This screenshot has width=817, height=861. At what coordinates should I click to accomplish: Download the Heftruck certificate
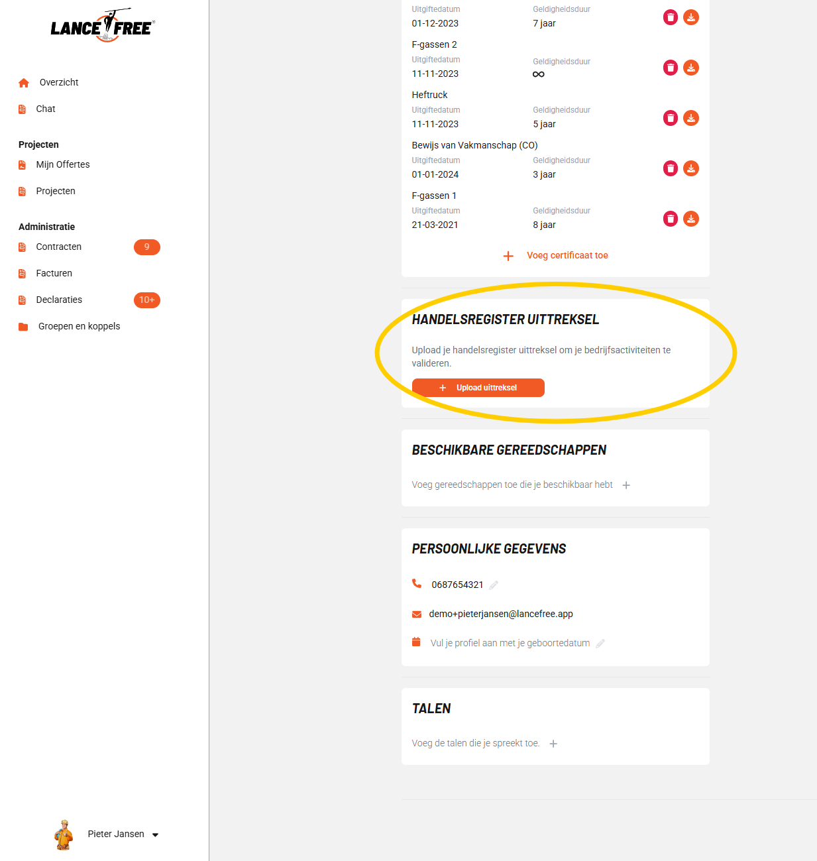(x=690, y=118)
